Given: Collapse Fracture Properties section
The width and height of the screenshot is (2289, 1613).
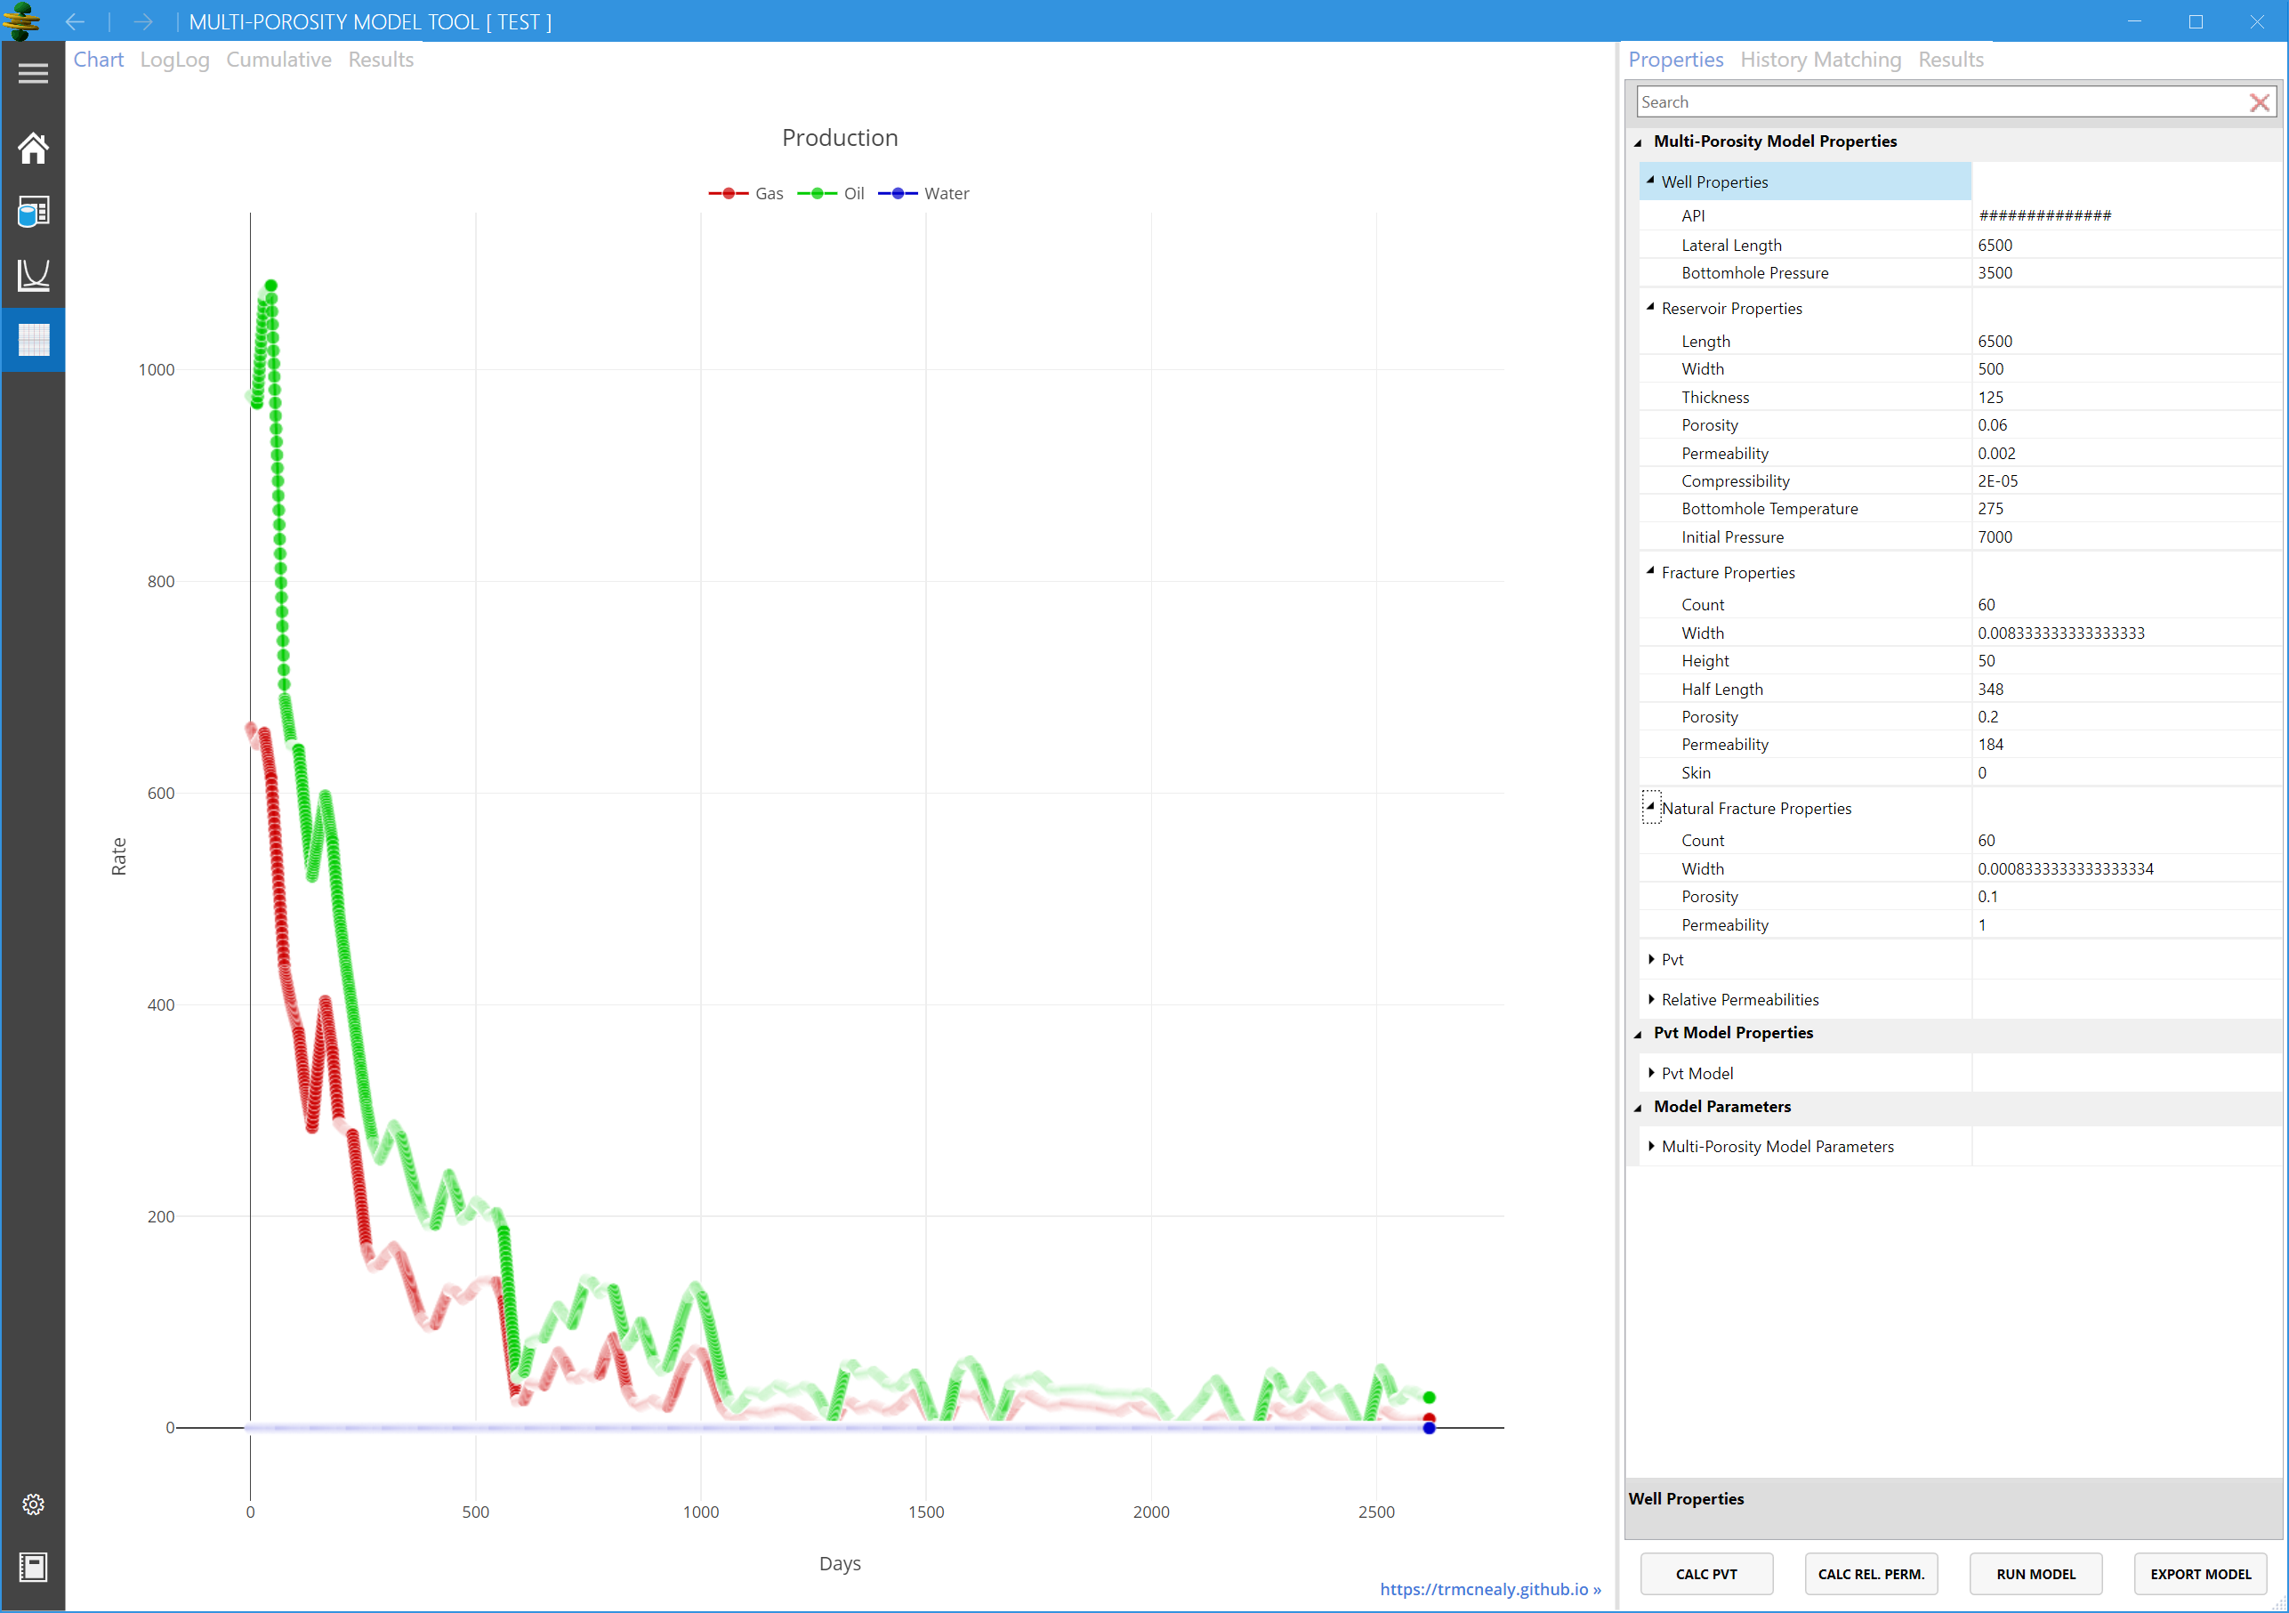Looking at the screenshot, I should tap(1651, 571).
